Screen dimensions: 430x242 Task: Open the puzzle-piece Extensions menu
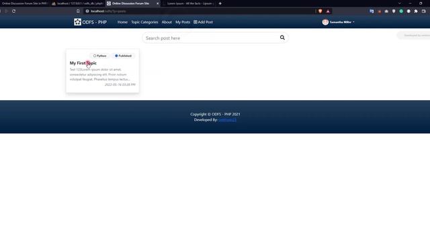[416, 11]
